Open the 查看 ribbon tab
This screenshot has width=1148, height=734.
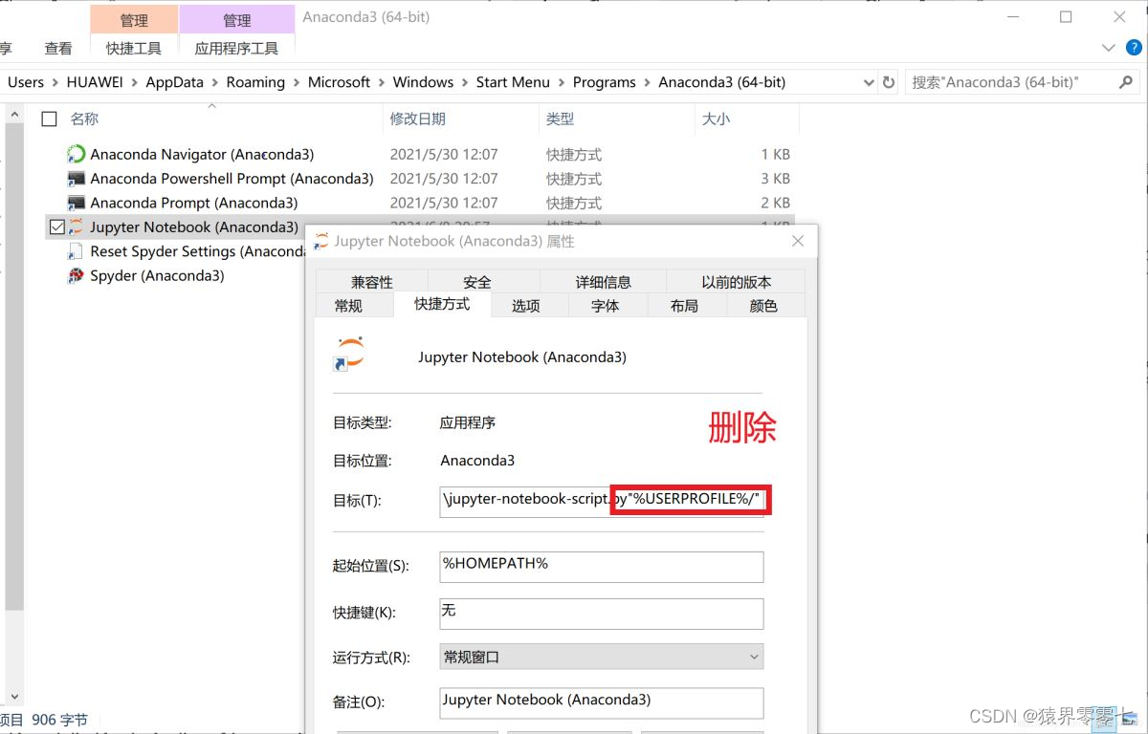tap(58, 48)
